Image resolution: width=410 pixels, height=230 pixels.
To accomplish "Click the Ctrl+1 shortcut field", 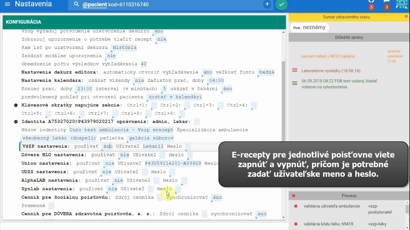I will point(154,105).
